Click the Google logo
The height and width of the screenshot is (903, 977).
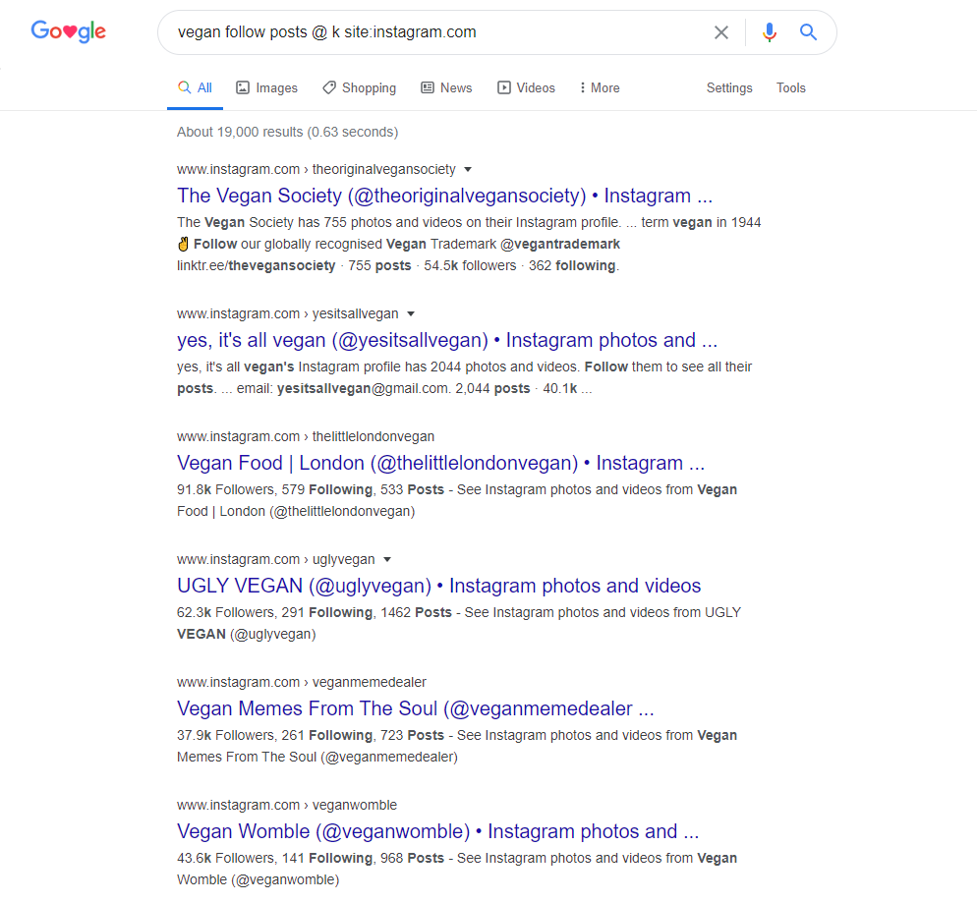pyautogui.click(x=69, y=31)
